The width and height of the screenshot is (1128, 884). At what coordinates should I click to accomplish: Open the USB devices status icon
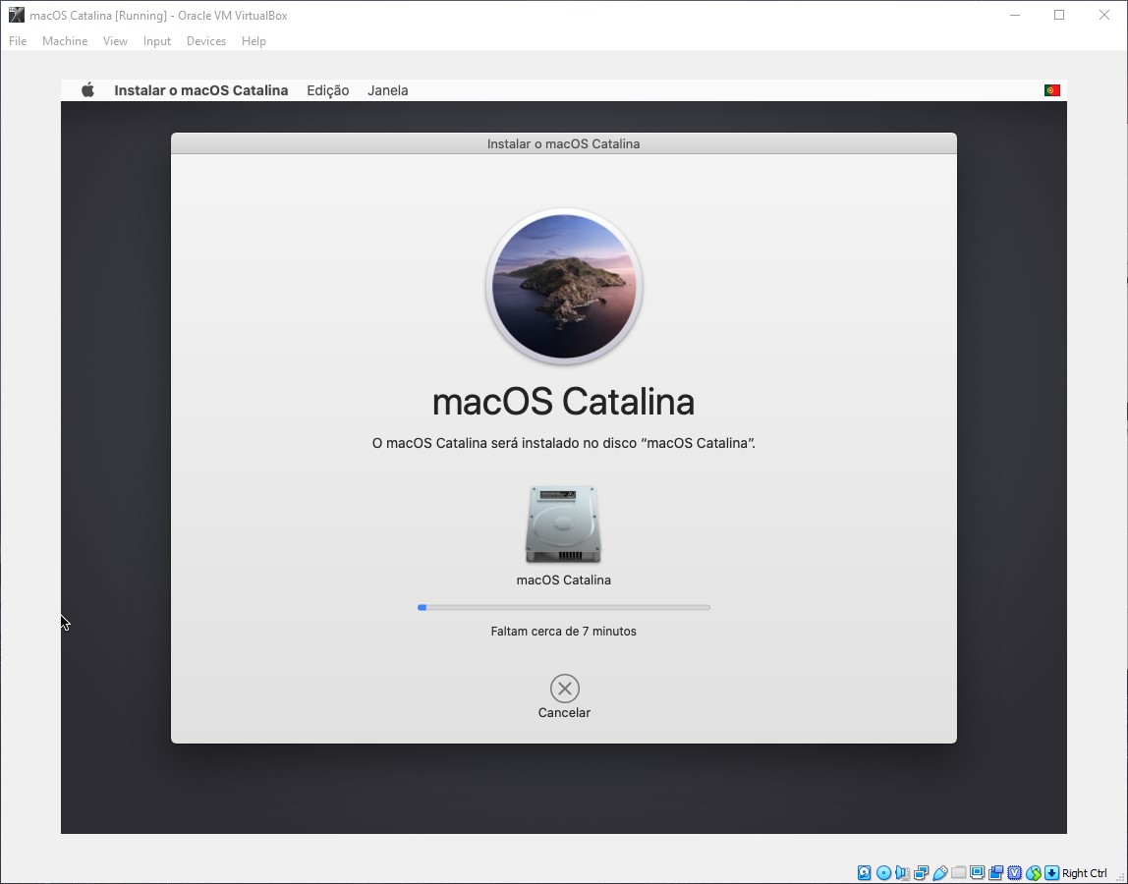click(939, 873)
